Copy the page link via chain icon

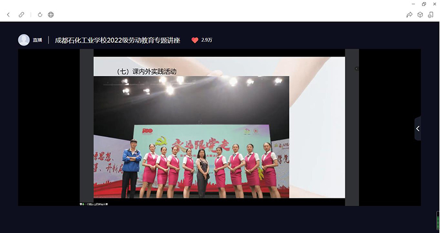tap(21, 14)
